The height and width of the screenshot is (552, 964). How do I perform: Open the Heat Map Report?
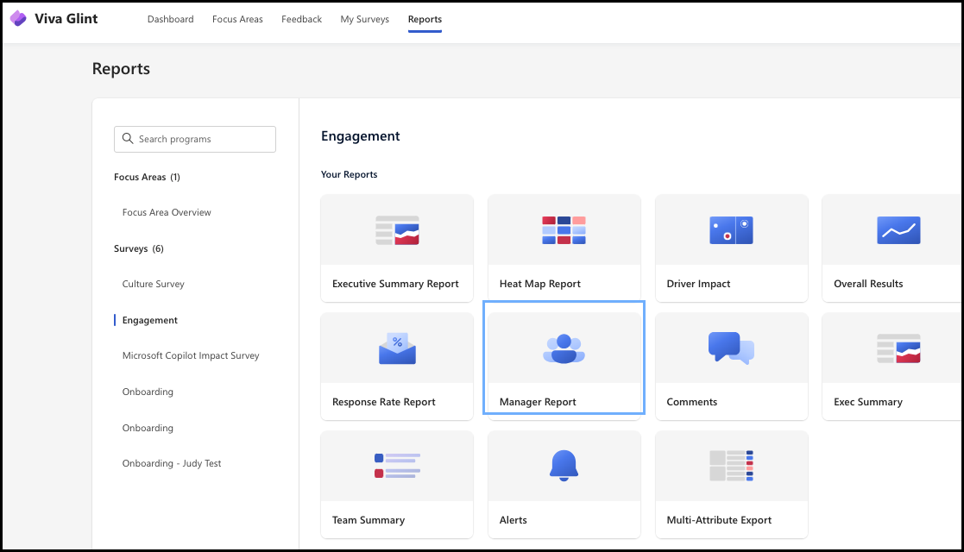click(x=564, y=248)
